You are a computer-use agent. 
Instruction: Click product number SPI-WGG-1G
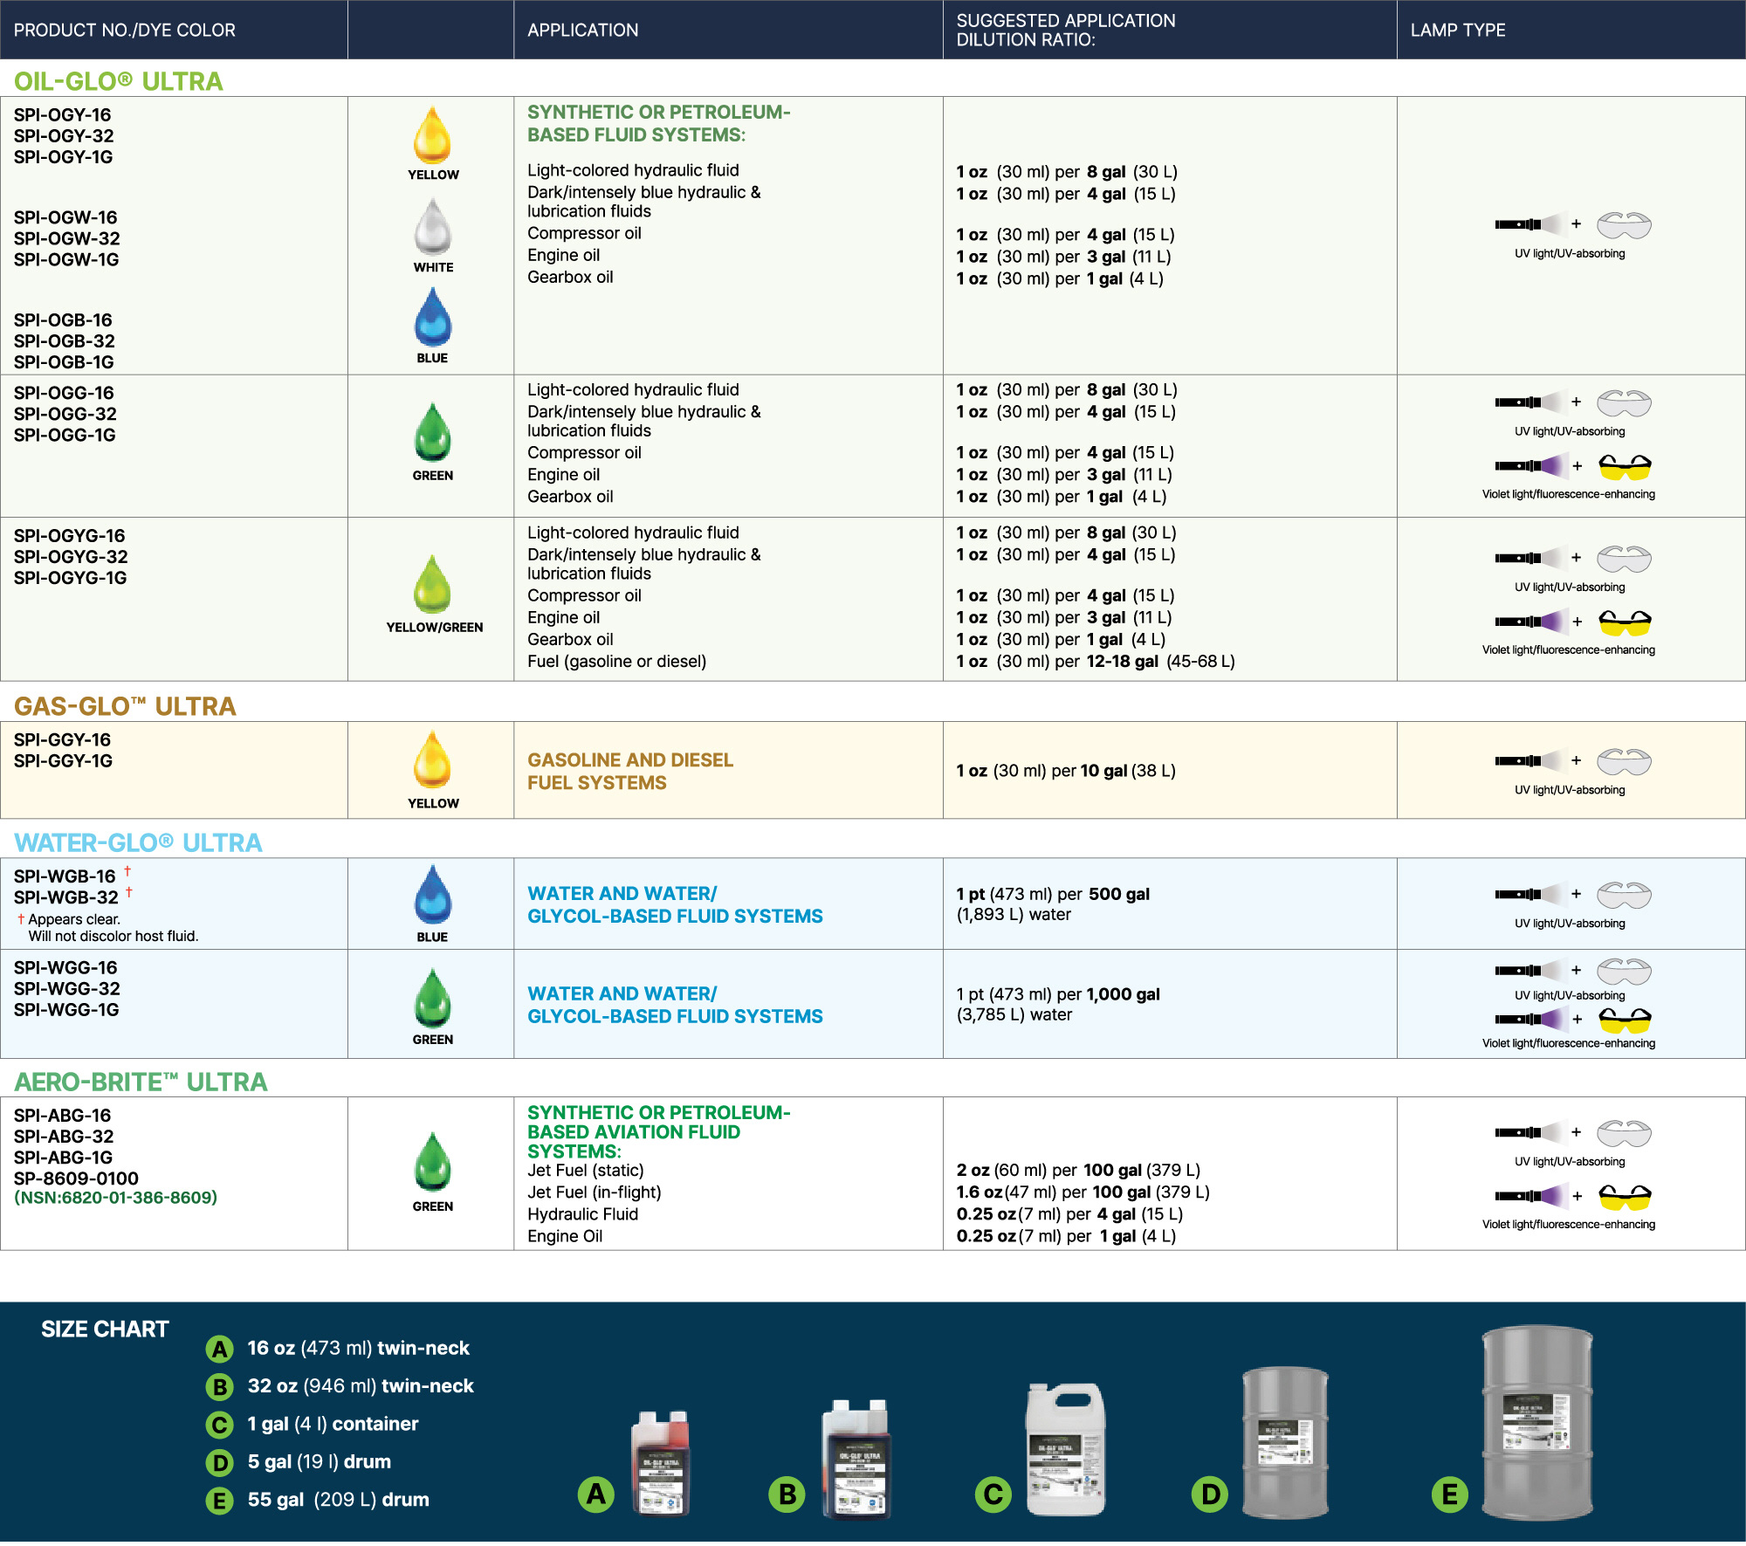pos(66,1009)
